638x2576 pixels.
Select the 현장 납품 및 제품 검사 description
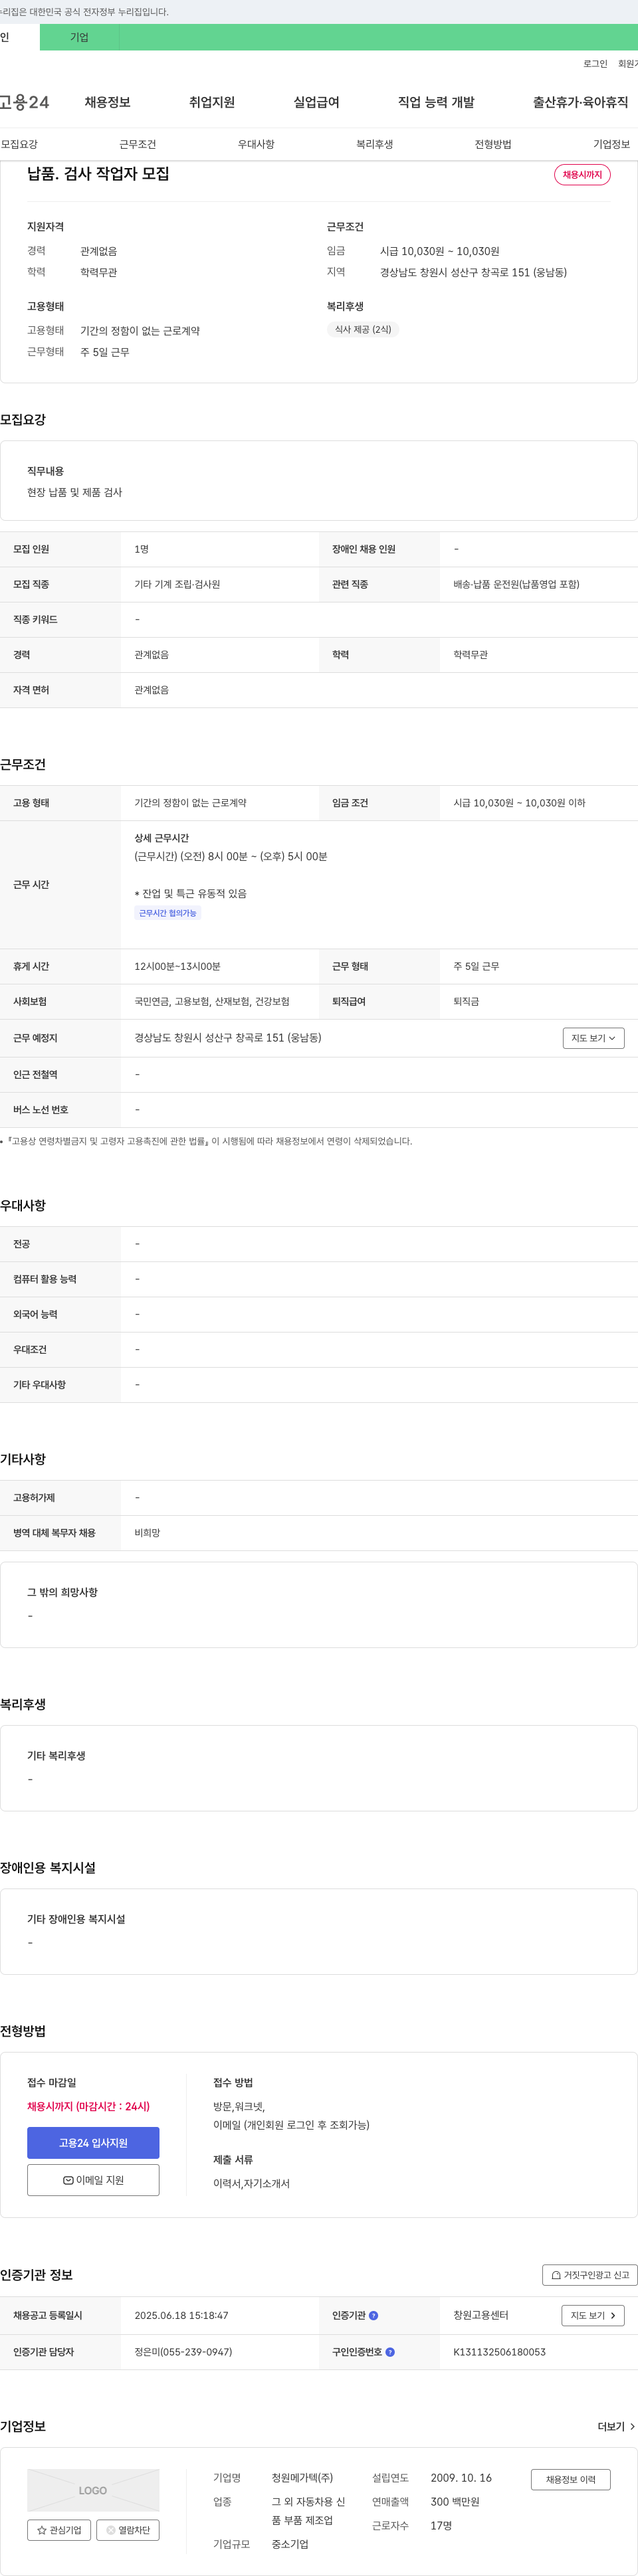click(74, 492)
